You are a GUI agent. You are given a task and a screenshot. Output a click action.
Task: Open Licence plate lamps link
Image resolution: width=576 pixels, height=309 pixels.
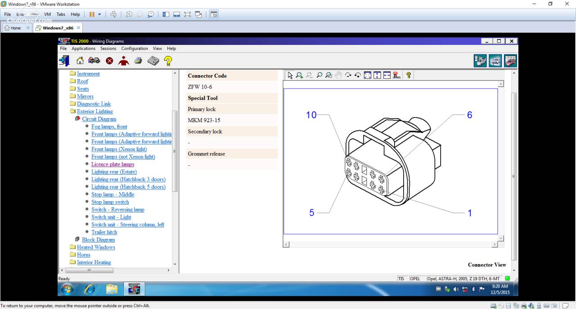[113, 164]
